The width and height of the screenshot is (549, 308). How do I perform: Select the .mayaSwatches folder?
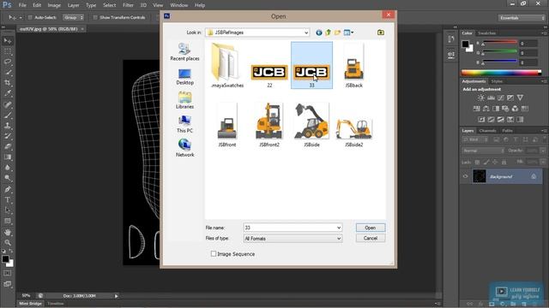pyautogui.click(x=227, y=66)
